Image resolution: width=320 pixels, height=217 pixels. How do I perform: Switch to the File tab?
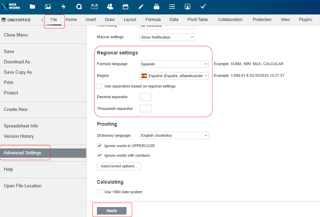(x=54, y=20)
